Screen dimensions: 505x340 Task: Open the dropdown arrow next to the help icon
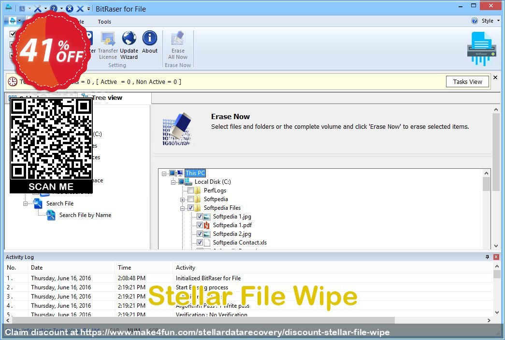pos(61,9)
